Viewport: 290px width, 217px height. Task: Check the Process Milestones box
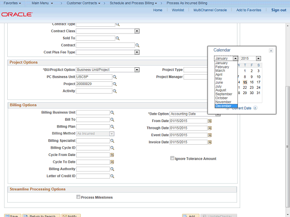[x=78, y=197]
